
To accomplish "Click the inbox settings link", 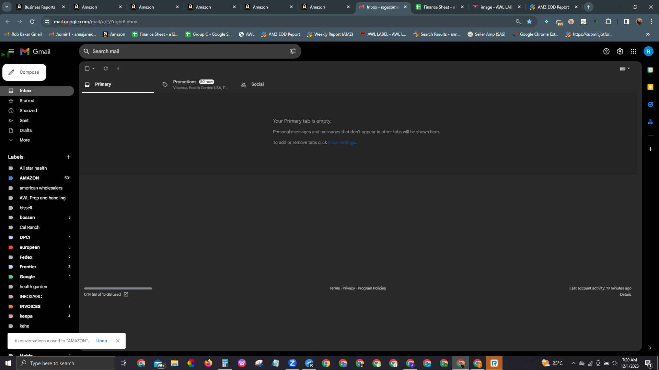I will [342, 143].
